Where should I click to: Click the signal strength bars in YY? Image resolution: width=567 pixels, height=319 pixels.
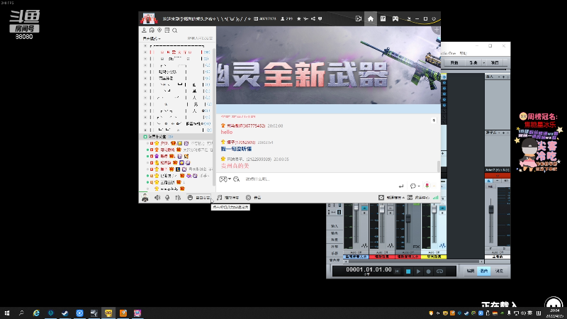tap(436, 198)
